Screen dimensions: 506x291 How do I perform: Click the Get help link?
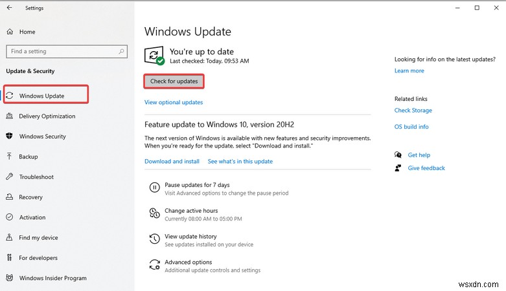pos(419,155)
